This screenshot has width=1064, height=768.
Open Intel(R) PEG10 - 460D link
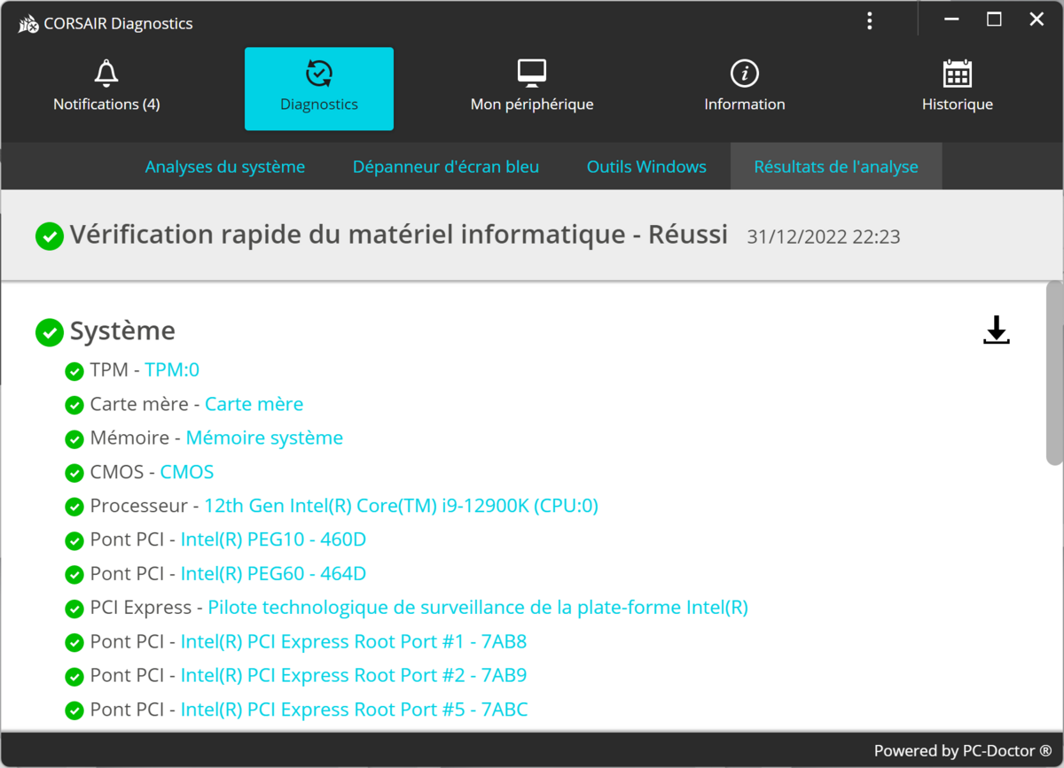click(273, 539)
